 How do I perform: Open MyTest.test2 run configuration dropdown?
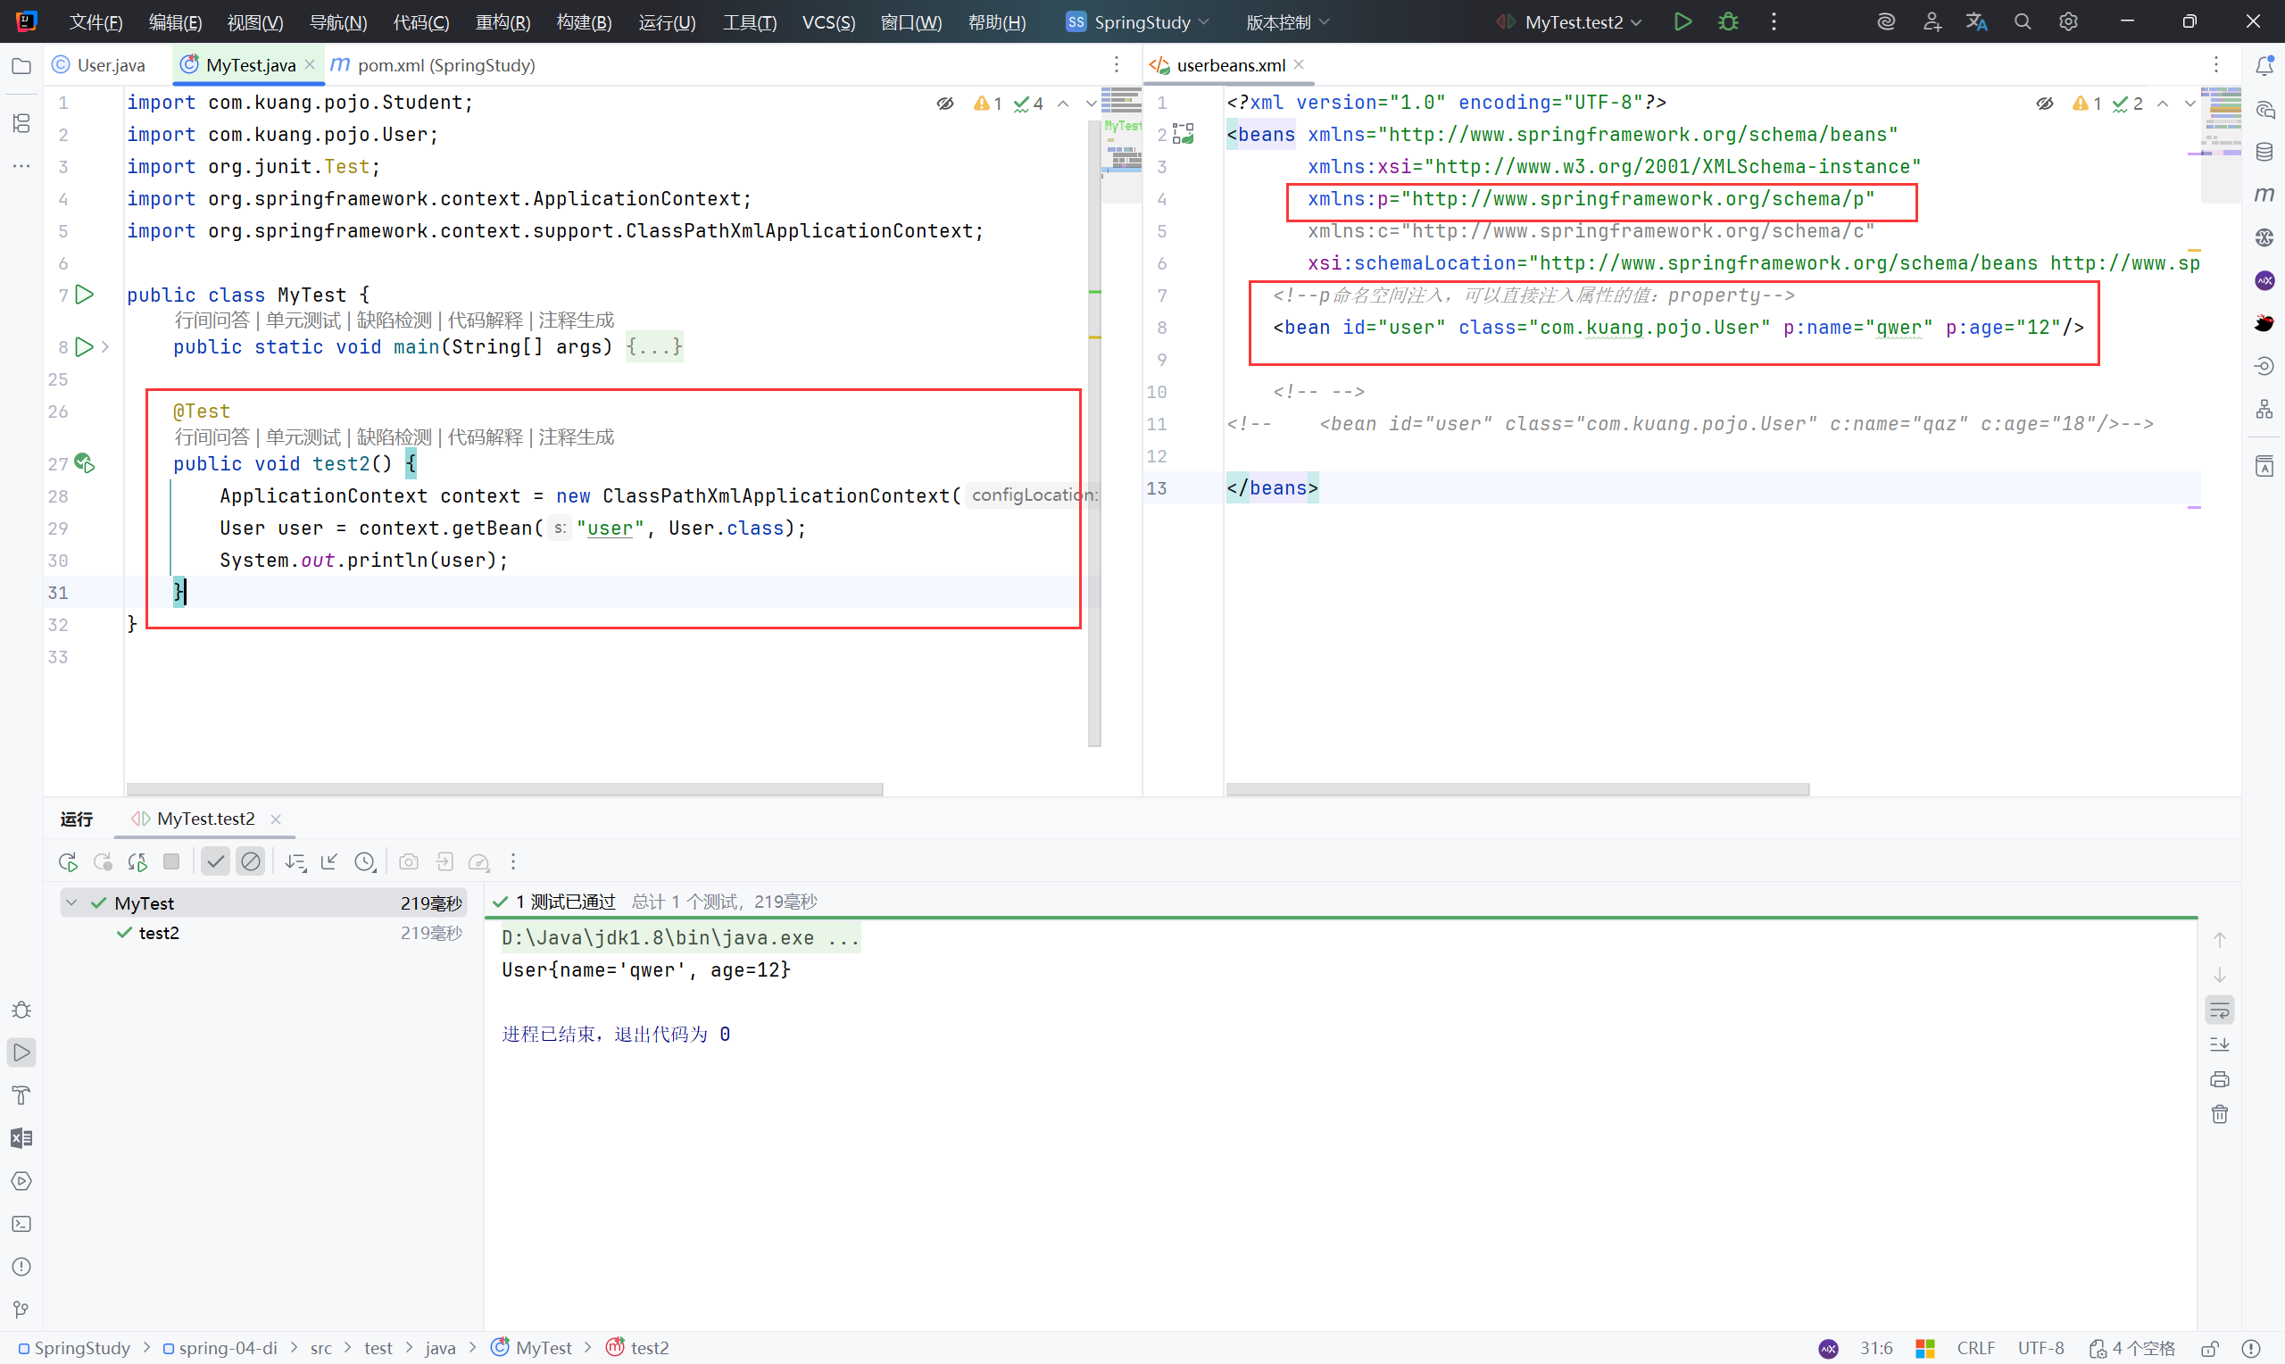pyautogui.click(x=1573, y=22)
